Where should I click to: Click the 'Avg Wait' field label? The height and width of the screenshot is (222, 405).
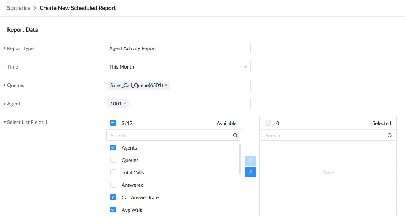tap(132, 210)
